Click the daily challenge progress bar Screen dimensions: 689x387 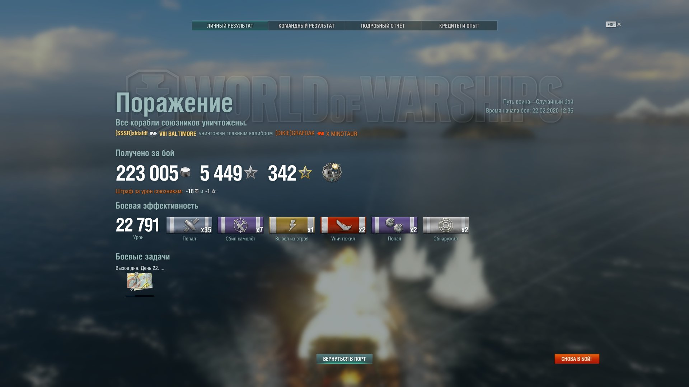(x=140, y=296)
